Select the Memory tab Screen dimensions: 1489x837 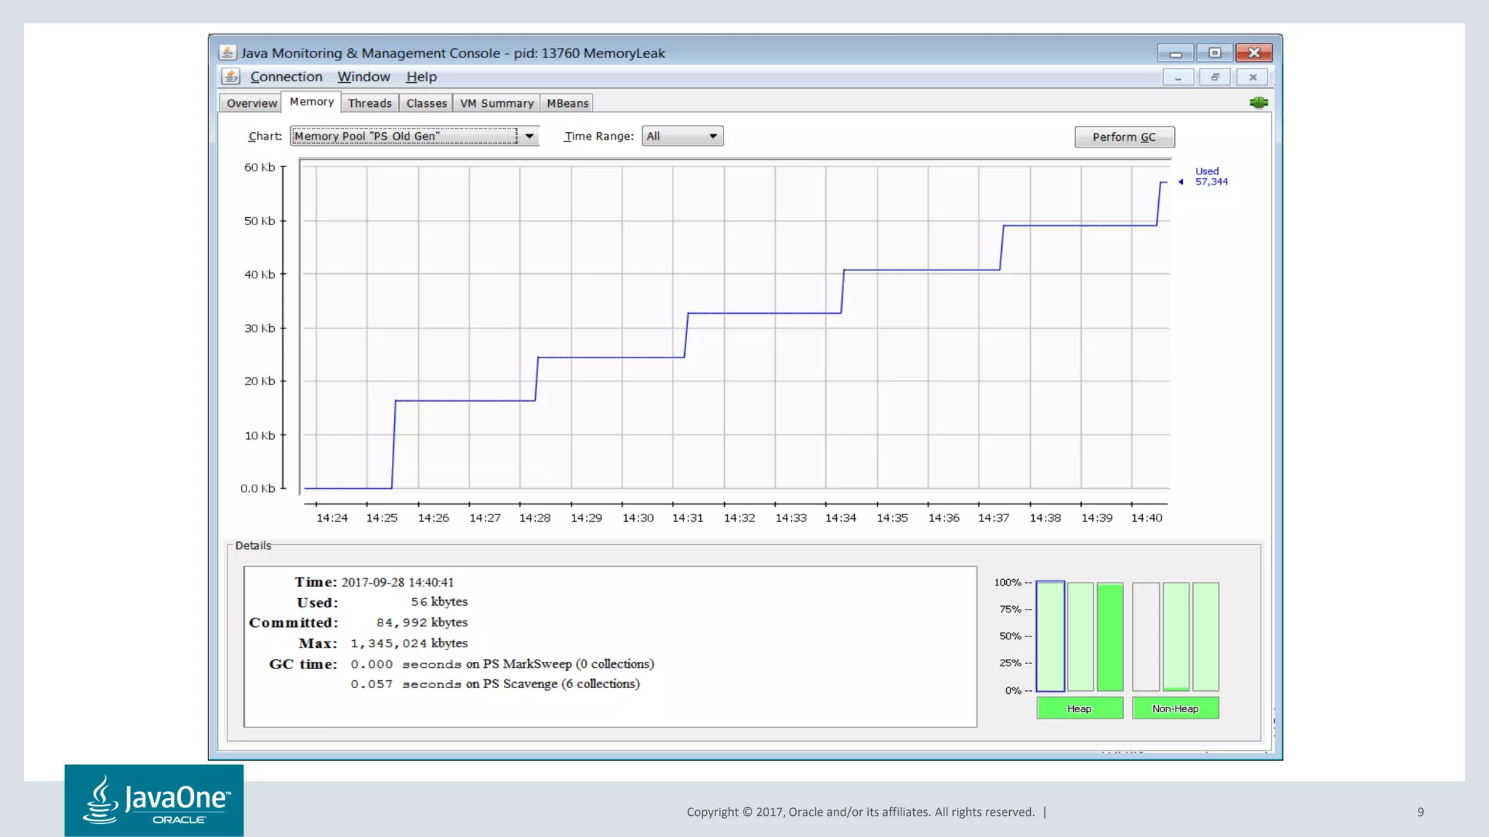coord(312,102)
